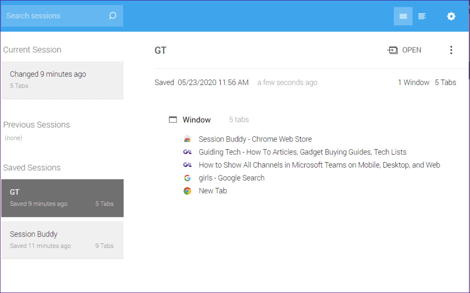The height and width of the screenshot is (293, 470).
Task: Select the GT saved session
Action: (62, 198)
